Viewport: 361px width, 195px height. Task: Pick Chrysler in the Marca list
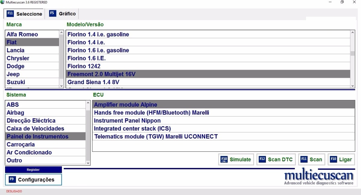click(32, 58)
